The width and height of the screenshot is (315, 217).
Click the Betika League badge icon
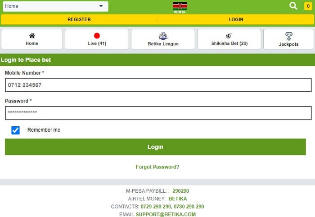163,36
